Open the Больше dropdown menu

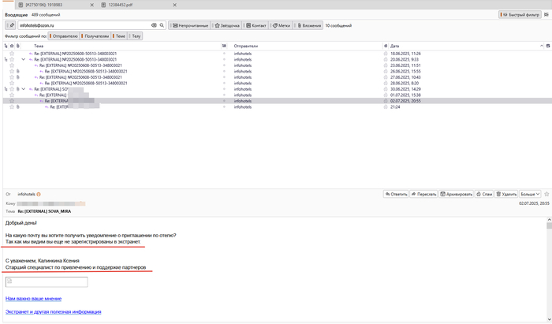click(531, 193)
